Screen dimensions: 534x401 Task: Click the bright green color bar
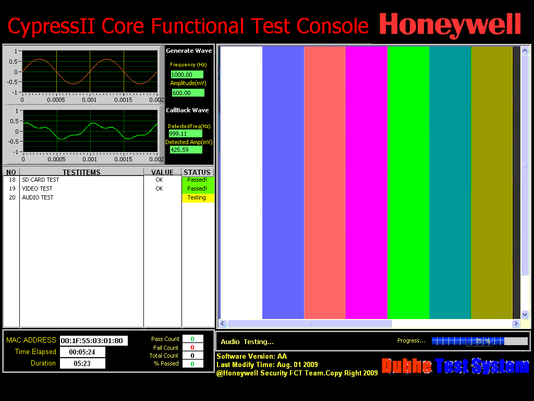[x=408, y=182]
